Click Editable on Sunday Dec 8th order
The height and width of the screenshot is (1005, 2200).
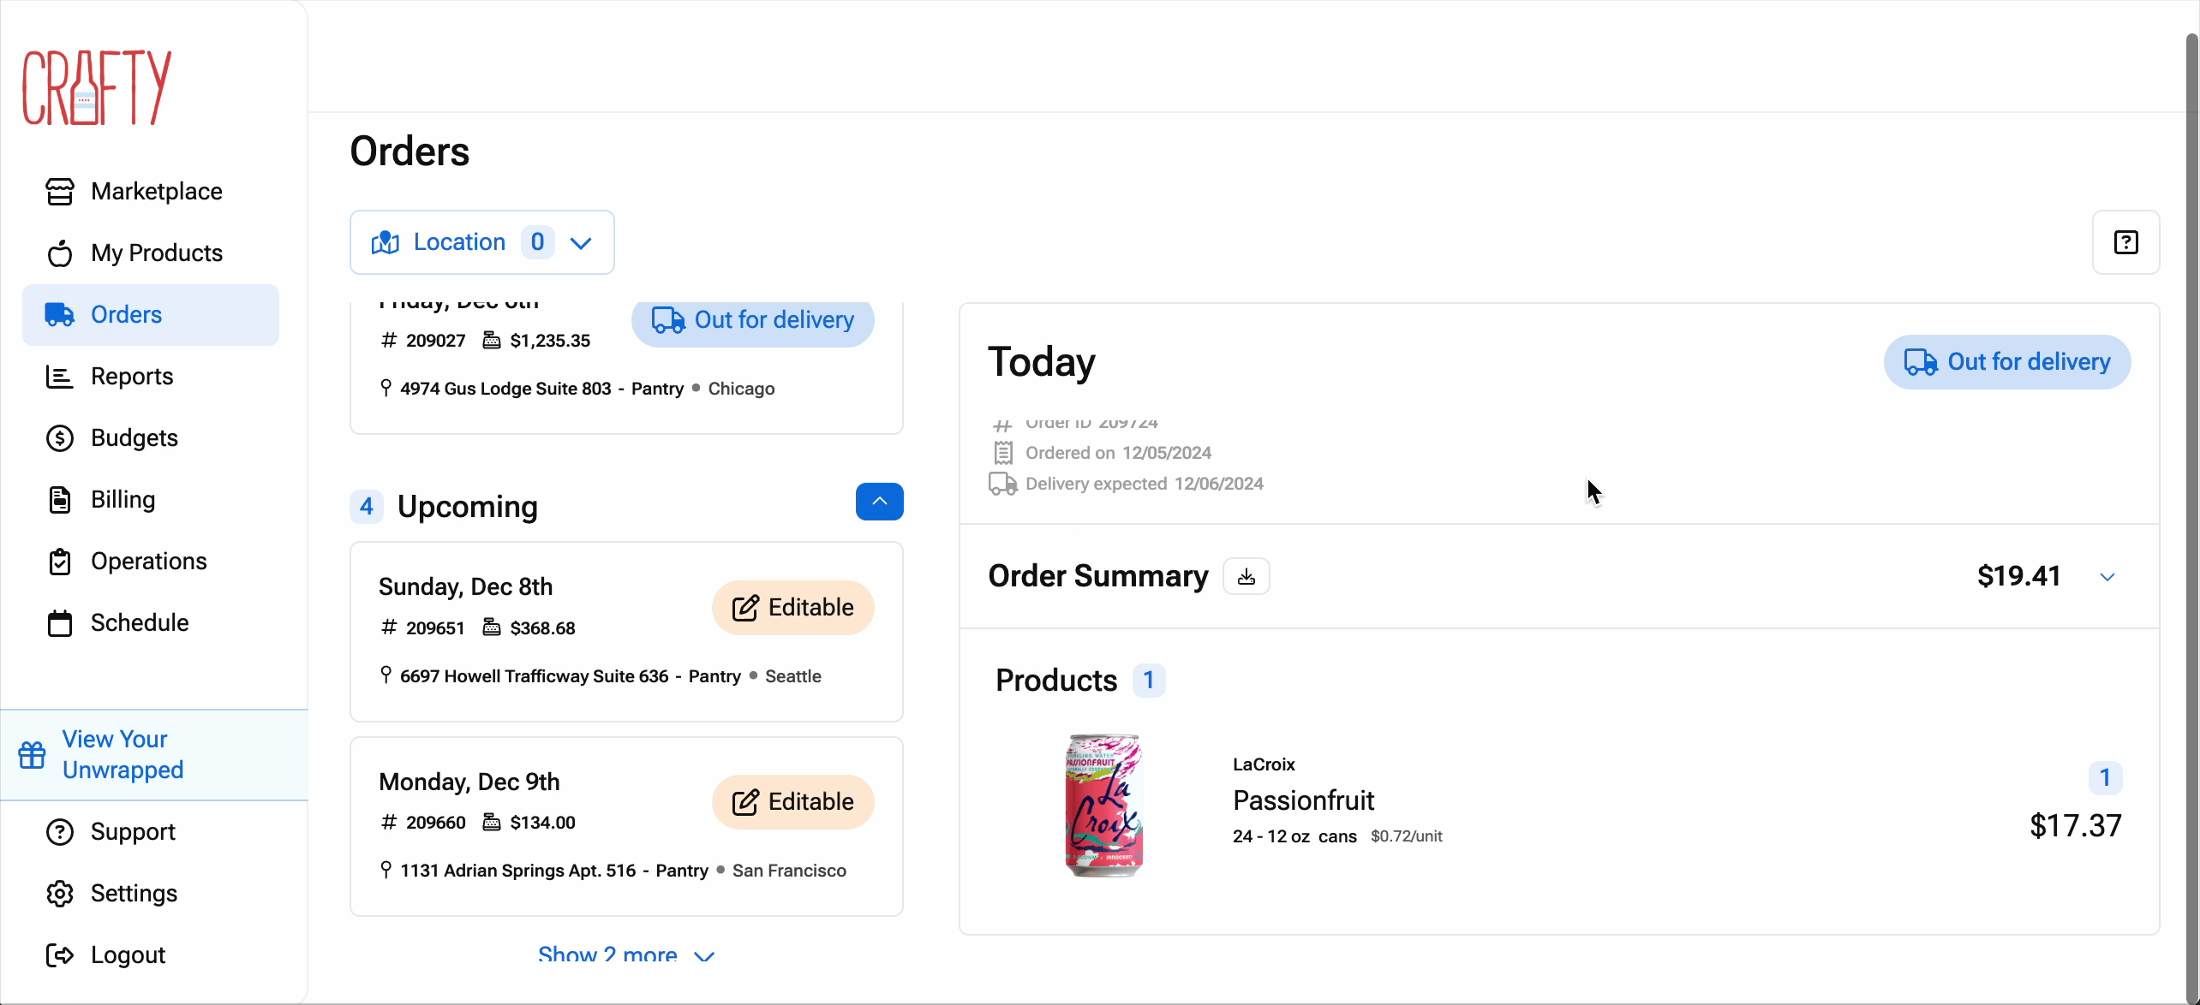coord(792,608)
